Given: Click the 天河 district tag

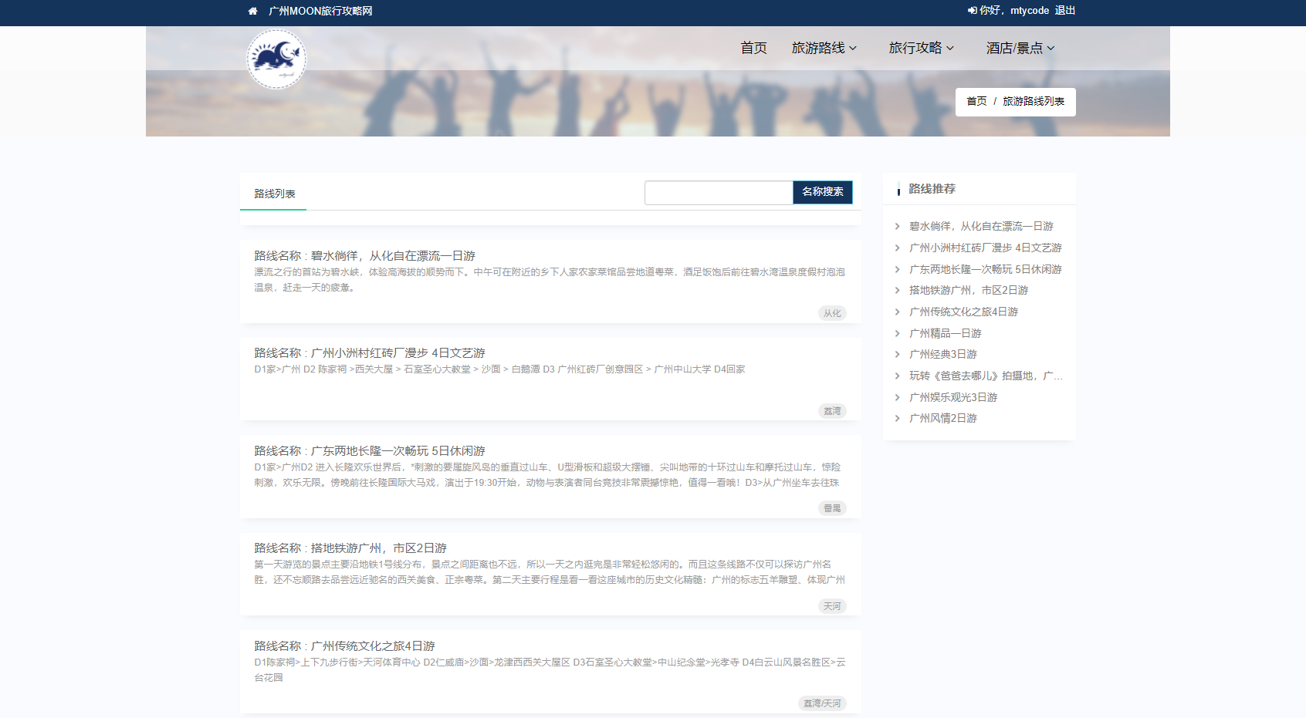Looking at the screenshot, I should point(832,606).
